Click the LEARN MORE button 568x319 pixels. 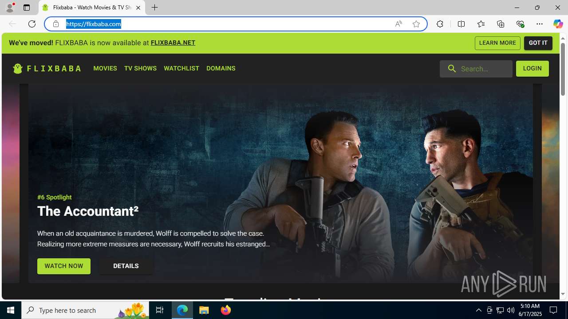tap(497, 43)
